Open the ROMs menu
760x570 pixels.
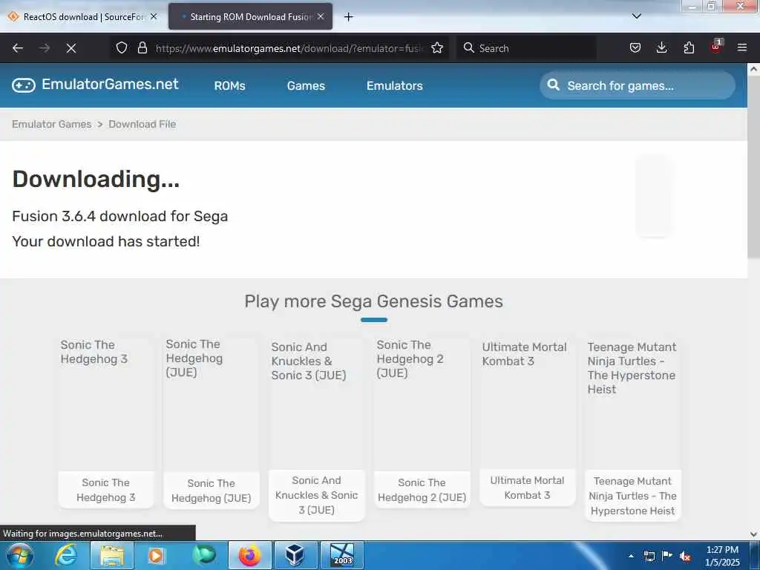tap(230, 86)
